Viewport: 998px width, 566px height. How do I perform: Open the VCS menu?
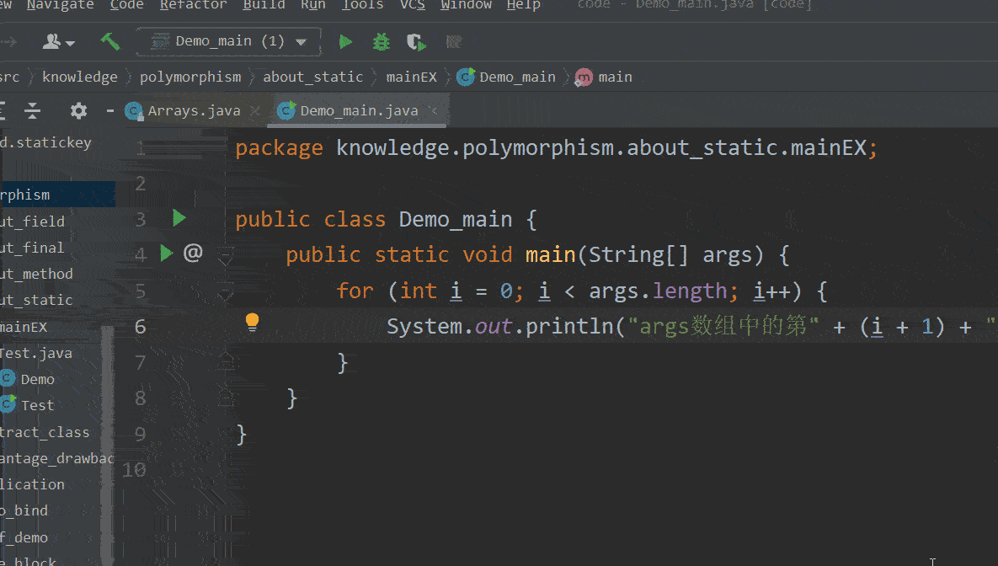click(x=413, y=5)
